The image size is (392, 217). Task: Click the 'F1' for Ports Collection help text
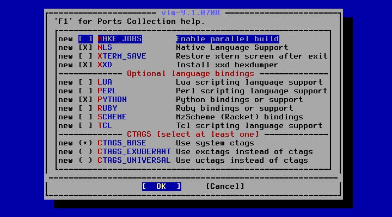tap(130, 22)
